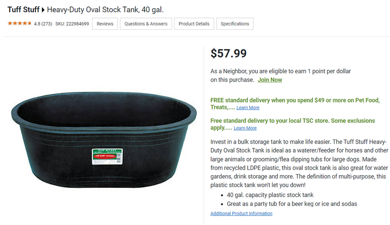The image size is (390, 225).
Task: Open the Reviews section
Action: tap(105, 23)
